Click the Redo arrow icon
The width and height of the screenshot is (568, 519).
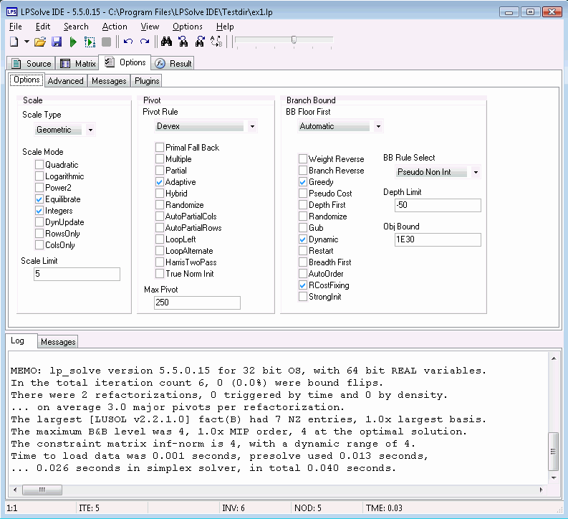click(x=145, y=42)
